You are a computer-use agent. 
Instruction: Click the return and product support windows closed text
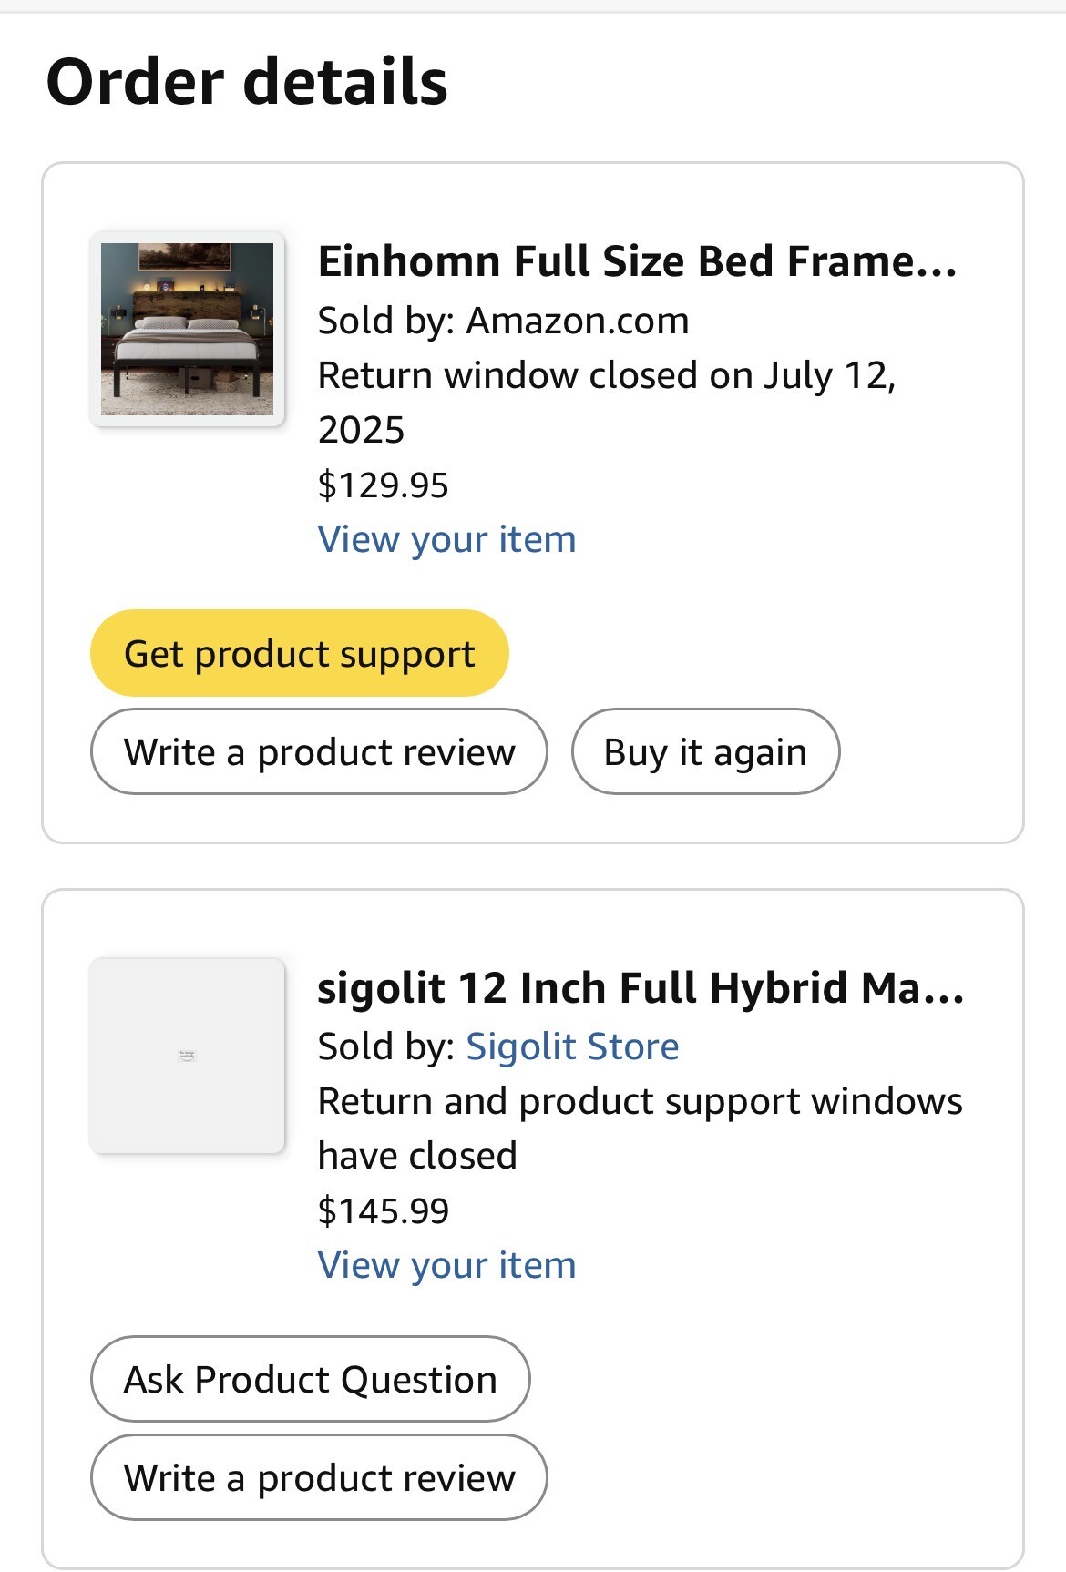[640, 1102]
